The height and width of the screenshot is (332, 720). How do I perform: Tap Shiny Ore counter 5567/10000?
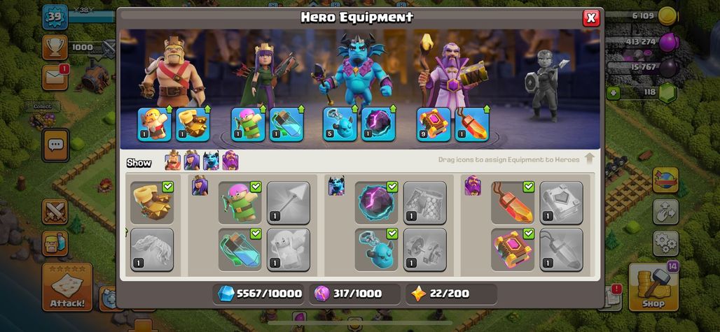pyautogui.click(x=259, y=294)
